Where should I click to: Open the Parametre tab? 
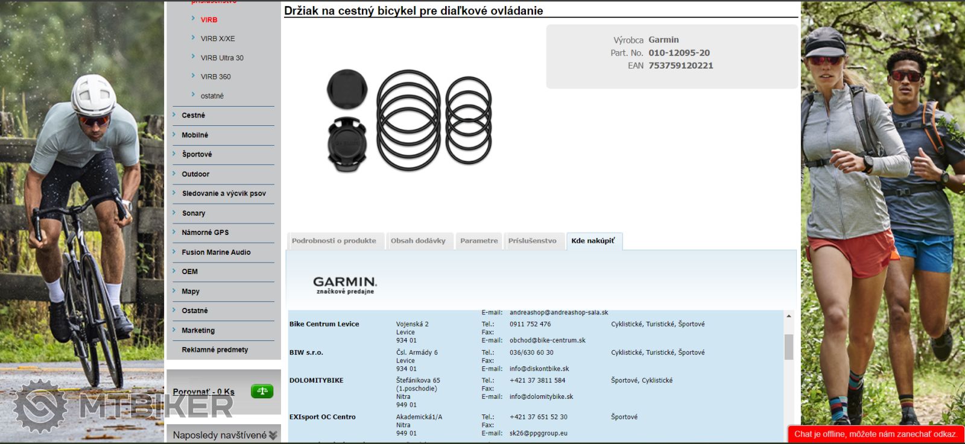(x=479, y=241)
